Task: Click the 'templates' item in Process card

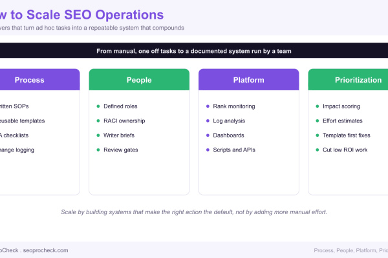Action: pos(22,121)
